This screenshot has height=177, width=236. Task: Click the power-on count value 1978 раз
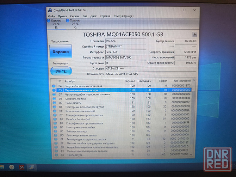pyautogui.click(x=186, y=57)
